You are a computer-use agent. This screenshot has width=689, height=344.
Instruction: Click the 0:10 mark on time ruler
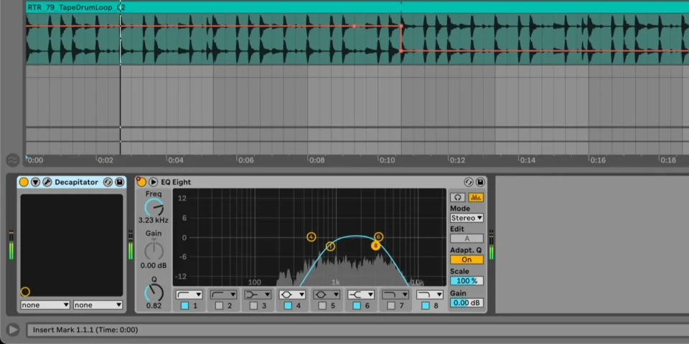coord(387,161)
